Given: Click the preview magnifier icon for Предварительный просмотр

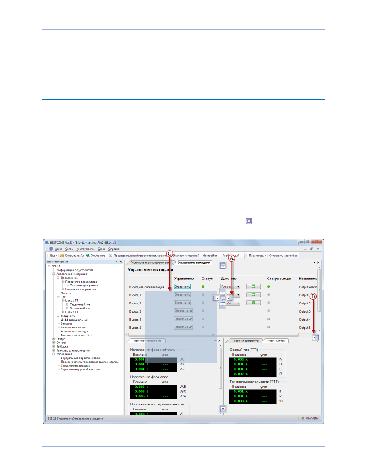Looking at the screenshot, I should point(110,256).
